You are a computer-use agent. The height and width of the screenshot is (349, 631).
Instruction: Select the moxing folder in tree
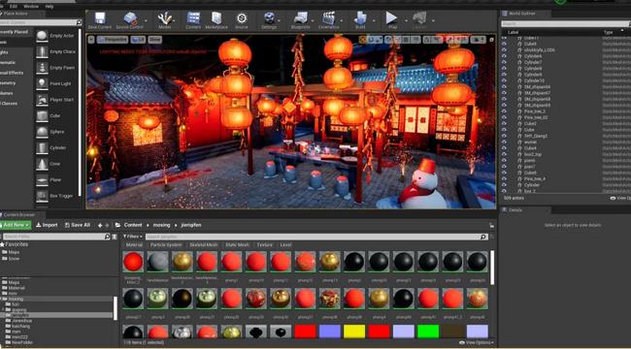pos(17,299)
